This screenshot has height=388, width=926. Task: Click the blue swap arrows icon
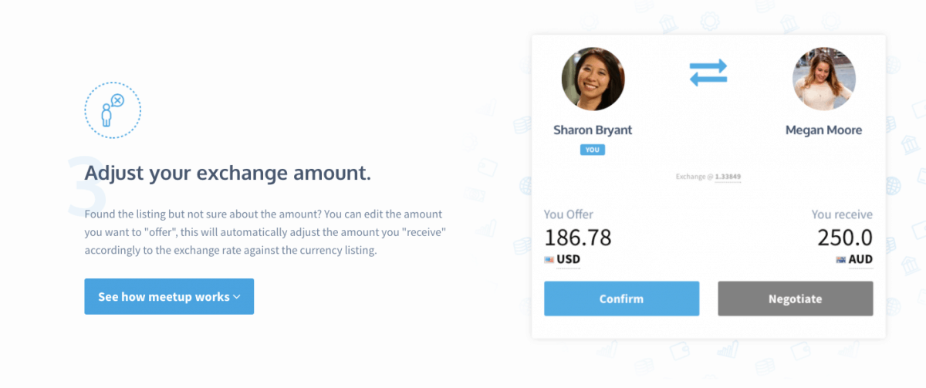(708, 72)
